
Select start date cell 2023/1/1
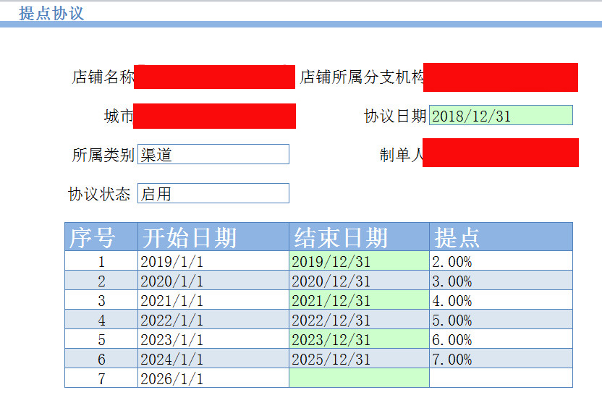(x=213, y=339)
